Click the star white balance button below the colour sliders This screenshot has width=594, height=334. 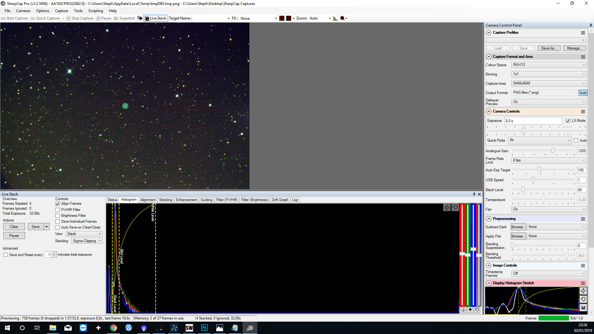pyautogui.click(x=470, y=310)
